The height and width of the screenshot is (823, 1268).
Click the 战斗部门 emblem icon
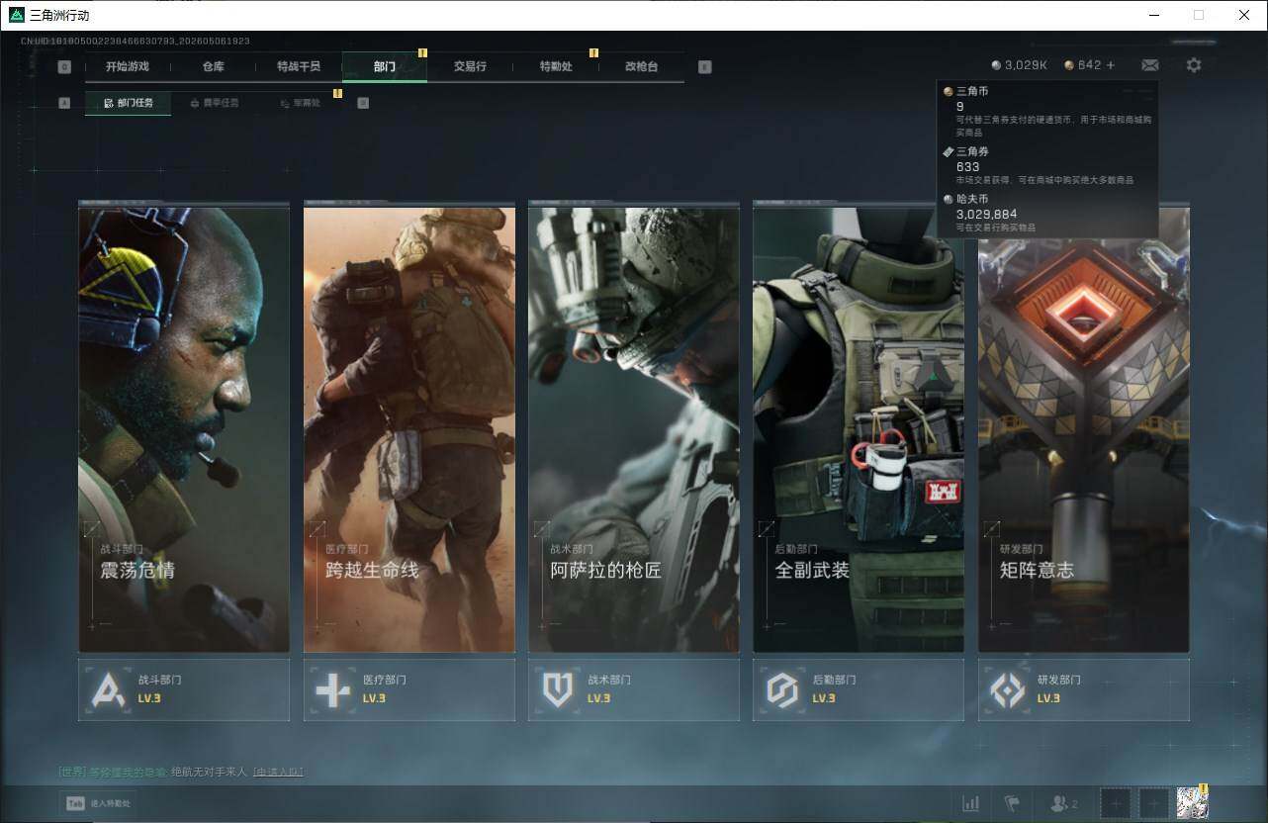108,689
